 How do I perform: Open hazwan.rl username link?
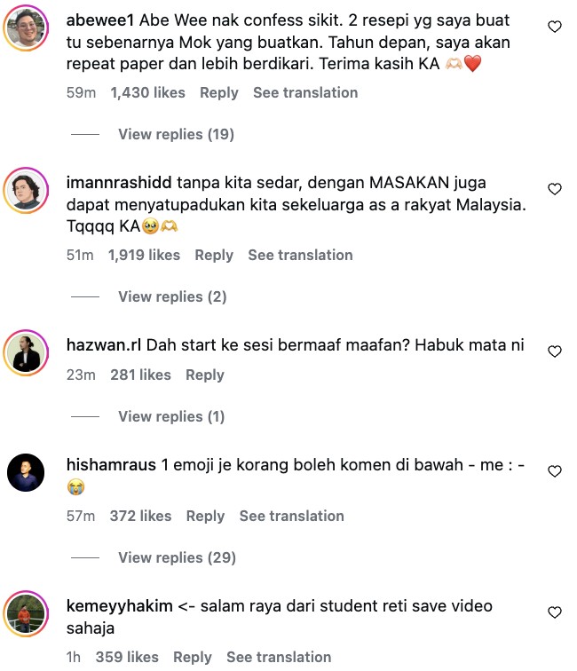point(104,345)
